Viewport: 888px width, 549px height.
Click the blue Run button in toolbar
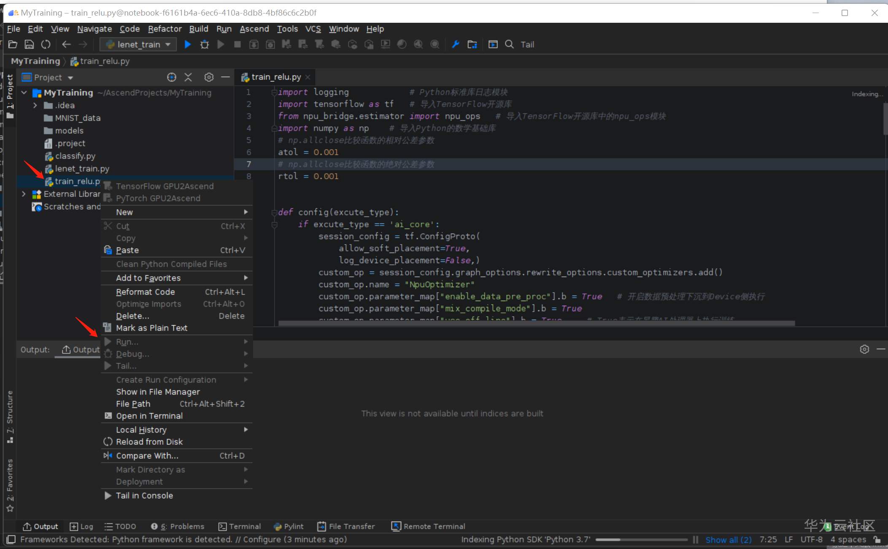(188, 44)
